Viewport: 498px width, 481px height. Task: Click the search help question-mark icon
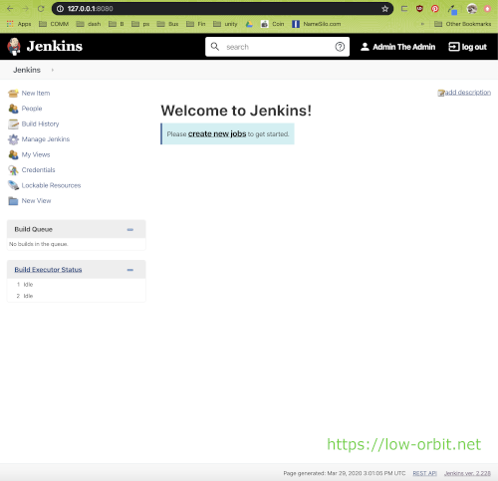click(x=340, y=47)
